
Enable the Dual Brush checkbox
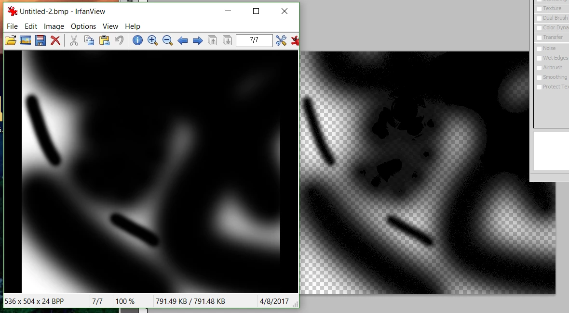tap(539, 18)
